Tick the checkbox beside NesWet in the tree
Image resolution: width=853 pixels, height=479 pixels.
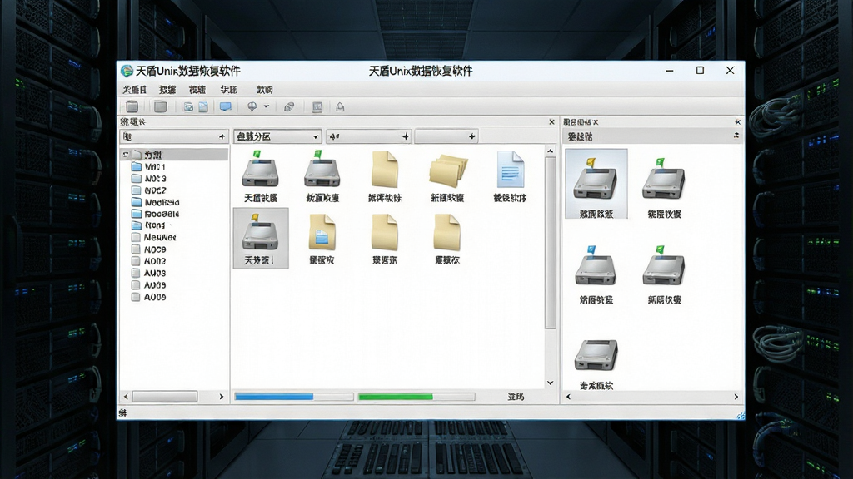136,237
